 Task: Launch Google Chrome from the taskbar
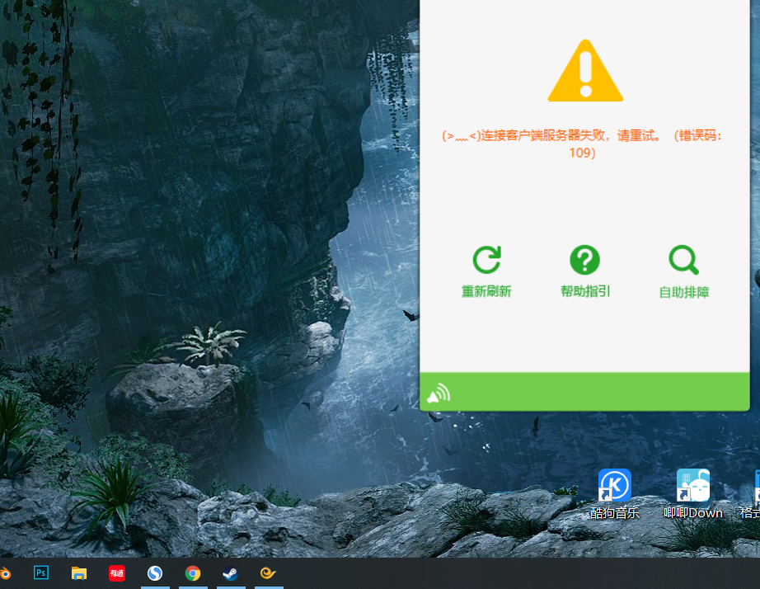(192, 573)
